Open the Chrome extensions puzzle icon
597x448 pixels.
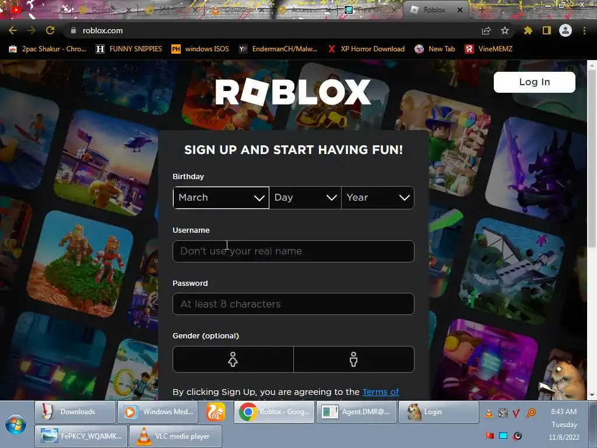tap(528, 30)
